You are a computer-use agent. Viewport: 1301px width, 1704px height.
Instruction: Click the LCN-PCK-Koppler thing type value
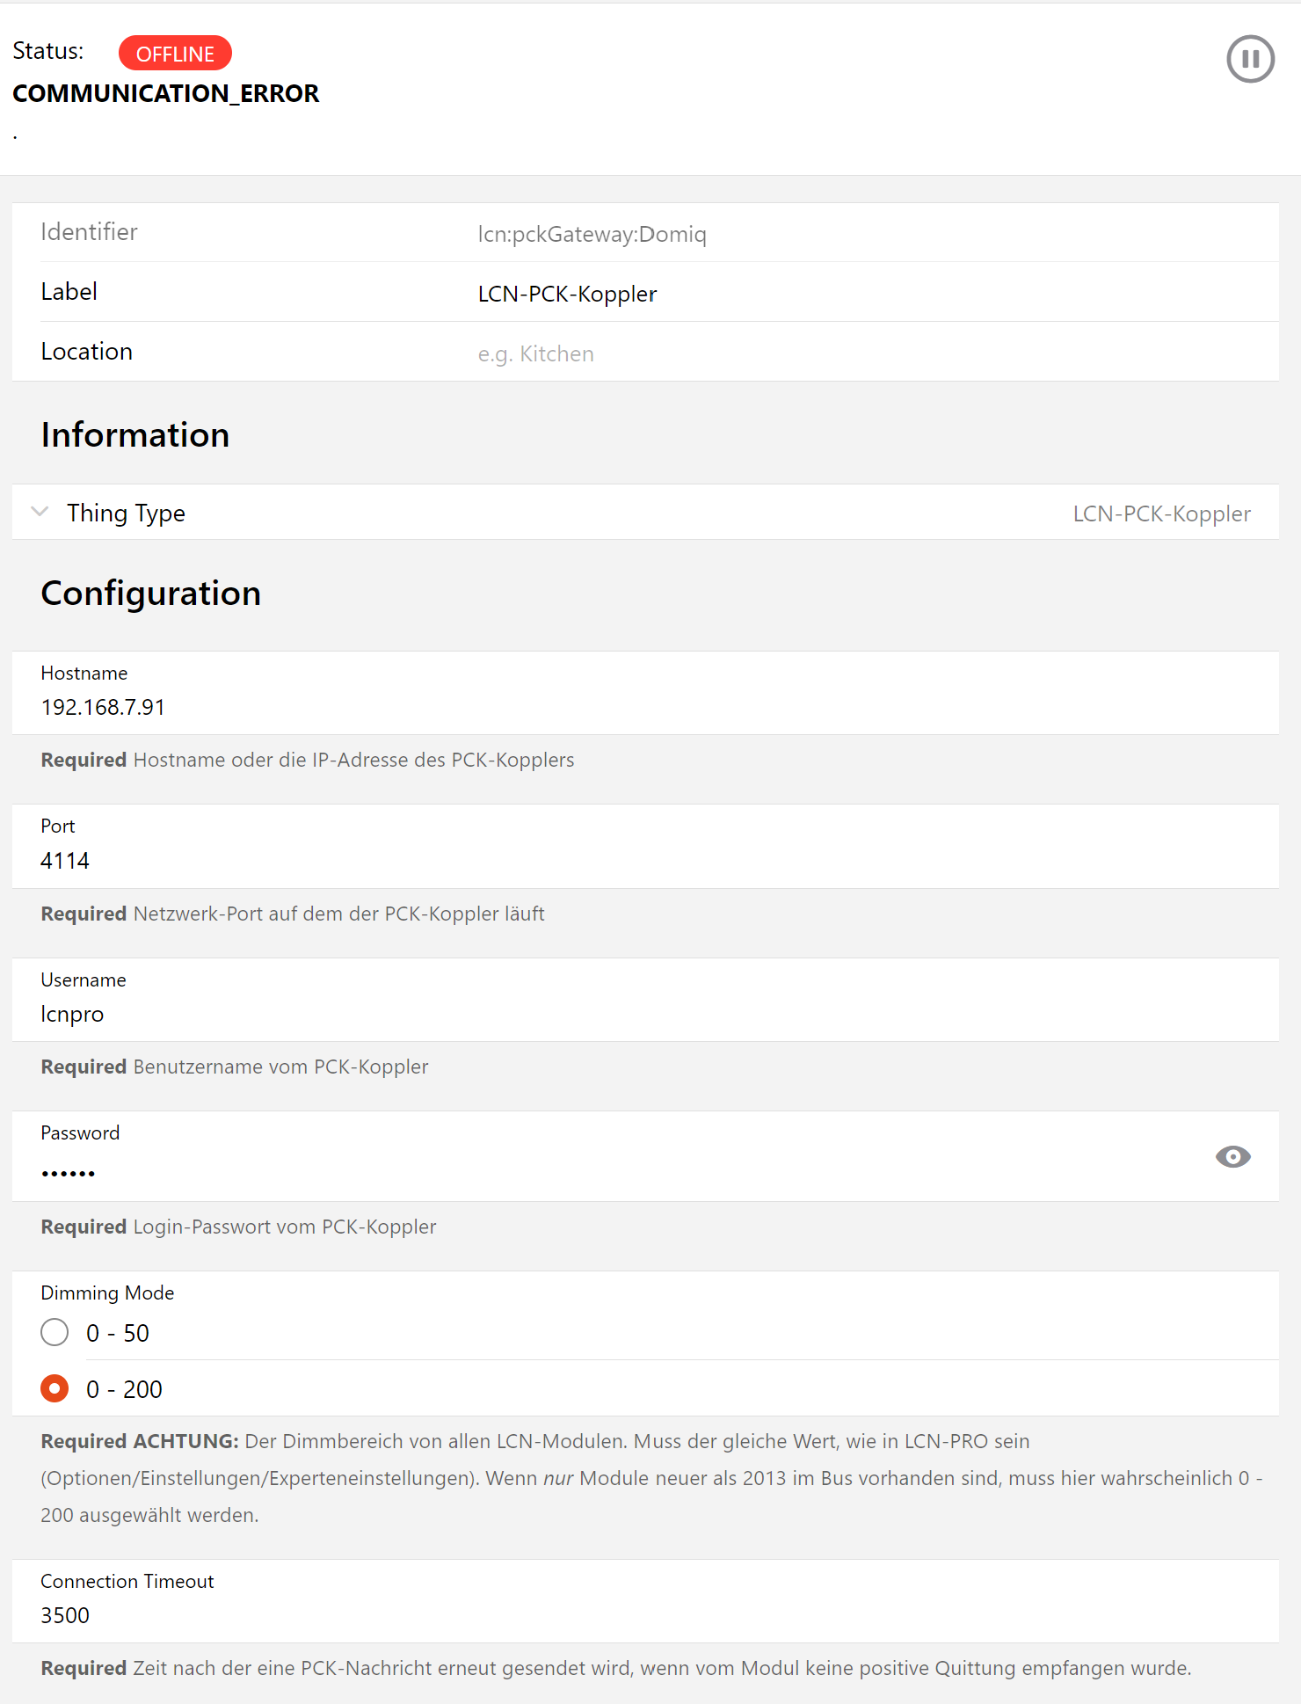pyautogui.click(x=1160, y=513)
